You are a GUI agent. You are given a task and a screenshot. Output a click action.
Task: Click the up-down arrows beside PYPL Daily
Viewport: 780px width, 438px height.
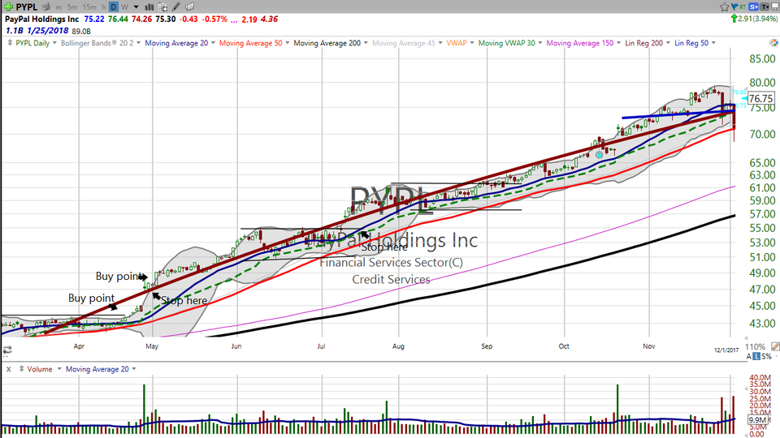click(x=10, y=43)
